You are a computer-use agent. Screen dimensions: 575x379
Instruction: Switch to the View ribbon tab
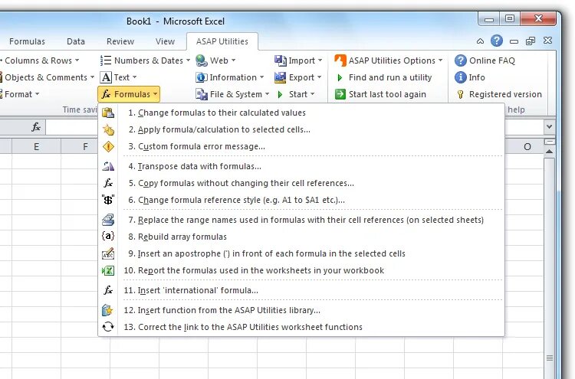tap(165, 41)
